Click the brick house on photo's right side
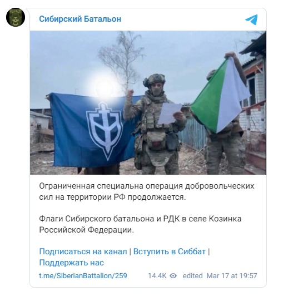Screen dimensions: 308x301 click(254, 102)
